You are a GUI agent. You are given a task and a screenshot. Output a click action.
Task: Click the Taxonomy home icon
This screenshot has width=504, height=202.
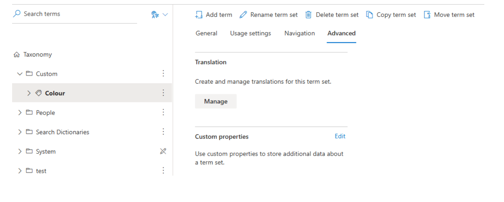16,55
